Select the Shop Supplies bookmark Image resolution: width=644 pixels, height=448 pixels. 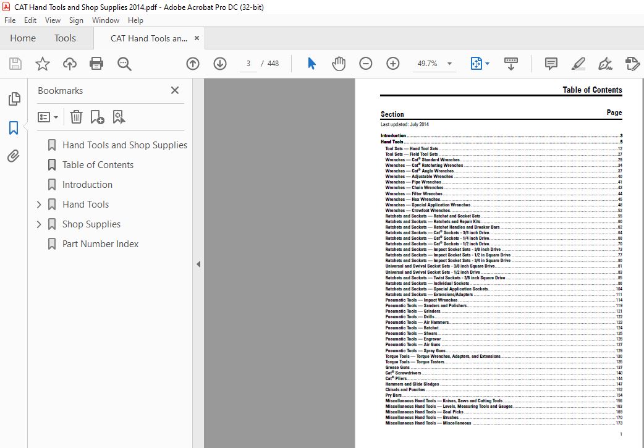pyautogui.click(x=91, y=224)
